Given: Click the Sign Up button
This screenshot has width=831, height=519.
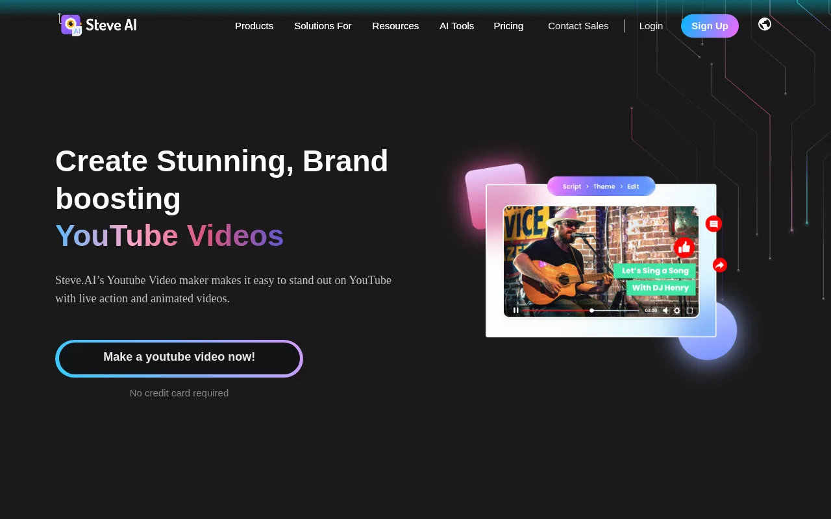Looking at the screenshot, I should 710,26.
